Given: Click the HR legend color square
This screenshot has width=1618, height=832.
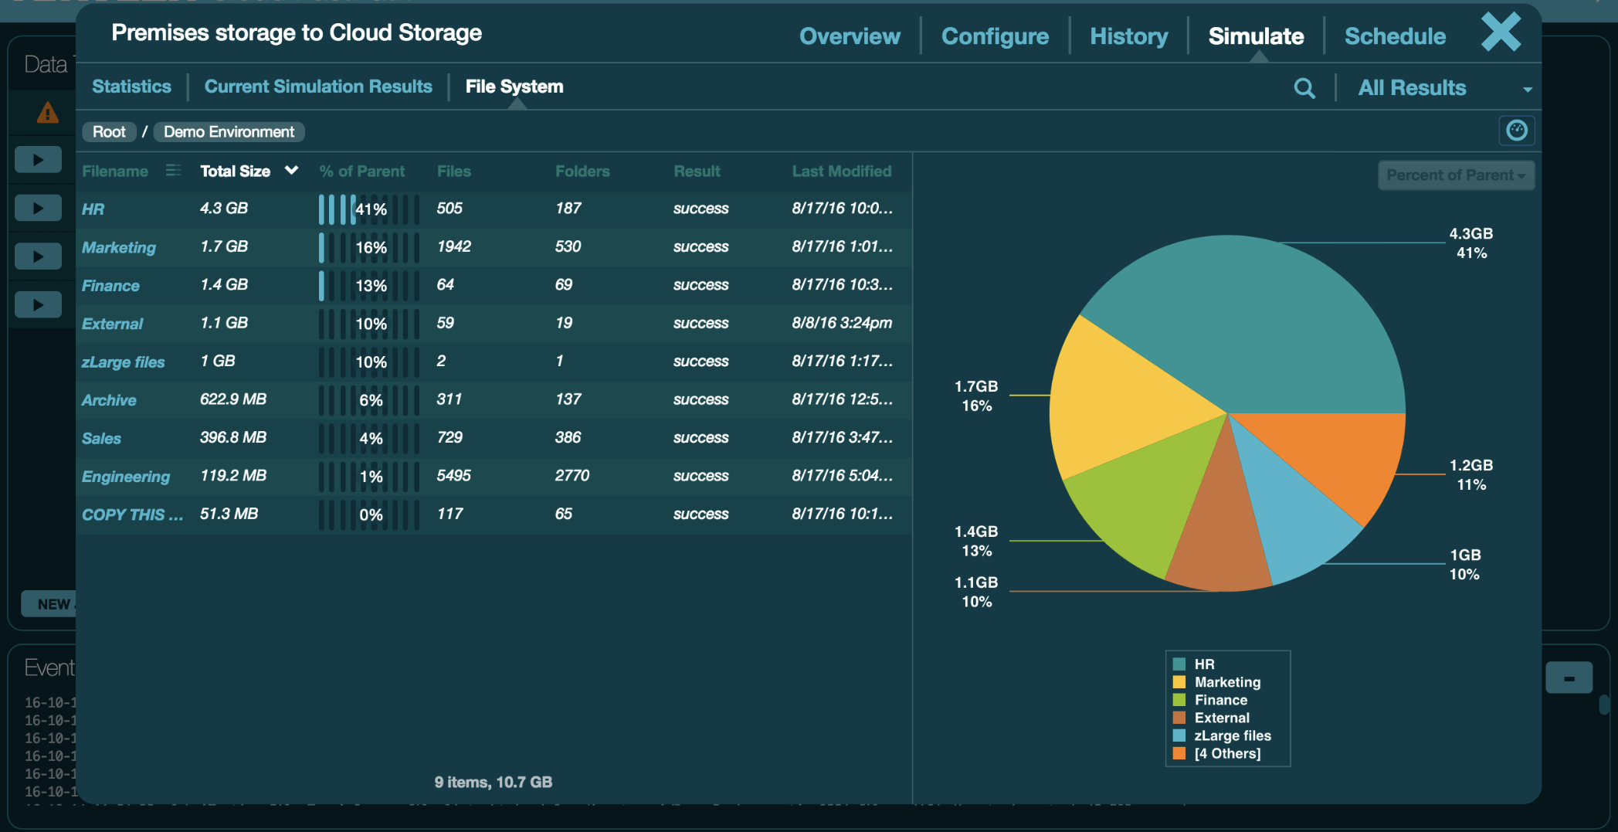Looking at the screenshot, I should [1178, 663].
